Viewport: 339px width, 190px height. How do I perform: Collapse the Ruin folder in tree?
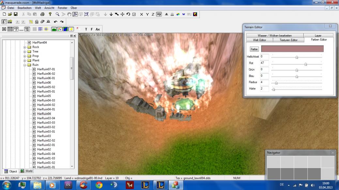(24, 65)
